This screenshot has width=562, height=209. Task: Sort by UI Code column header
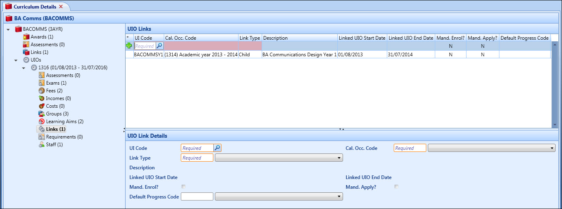tap(149, 38)
